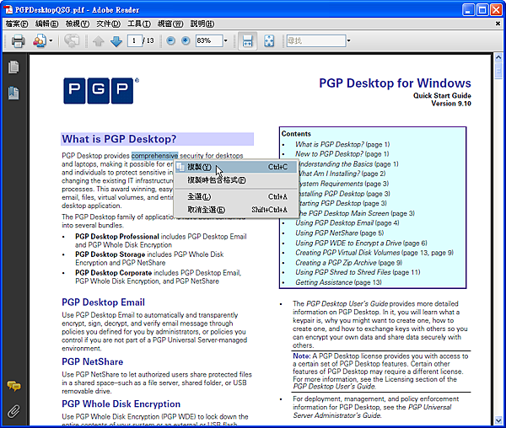The image size is (506, 428).
Task: Open contents link 'Using PGP Desktop Email'
Action: [335, 223]
